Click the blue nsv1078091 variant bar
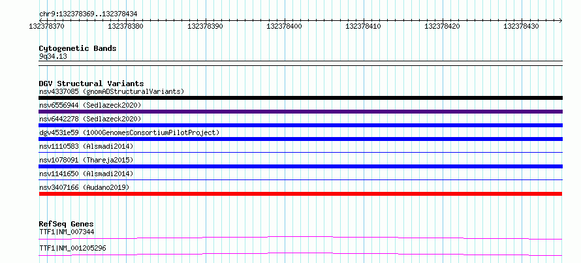Screen dimensions: 581x263 pos(300,166)
